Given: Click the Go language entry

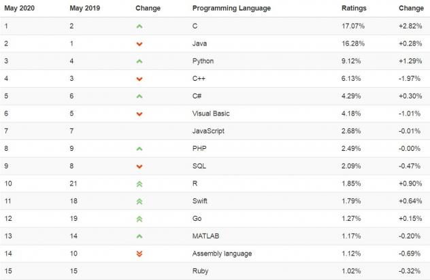Looking at the screenshot, I should click(198, 218).
